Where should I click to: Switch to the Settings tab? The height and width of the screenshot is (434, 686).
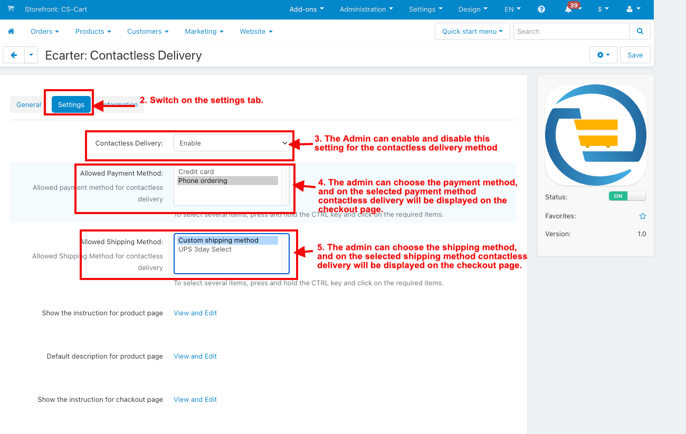(x=71, y=104)
